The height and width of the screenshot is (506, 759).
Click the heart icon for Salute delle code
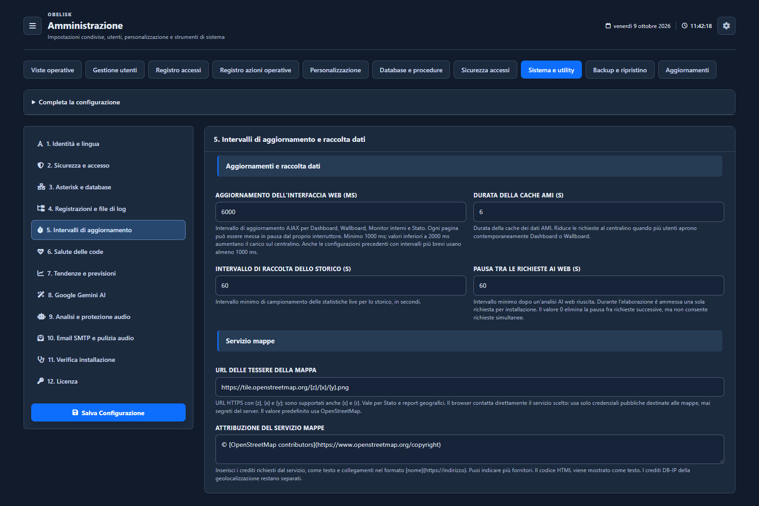[41, 252]
